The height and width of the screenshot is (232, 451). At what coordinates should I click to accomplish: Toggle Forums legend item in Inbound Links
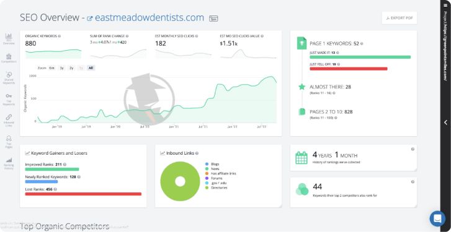coord(213,178)
